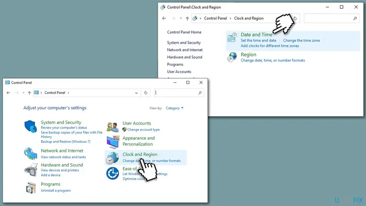This screenshot has width=366, height=206.
Task: Open Programs disc box icon
Action: tap(31, 187)
